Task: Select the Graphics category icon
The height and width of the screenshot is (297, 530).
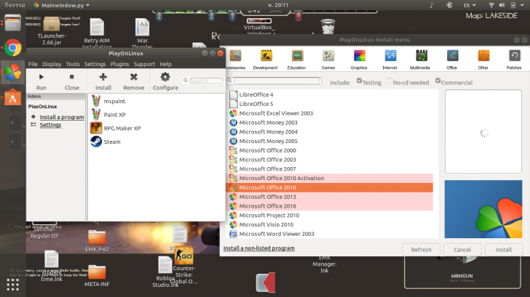Action: point(359,60)
